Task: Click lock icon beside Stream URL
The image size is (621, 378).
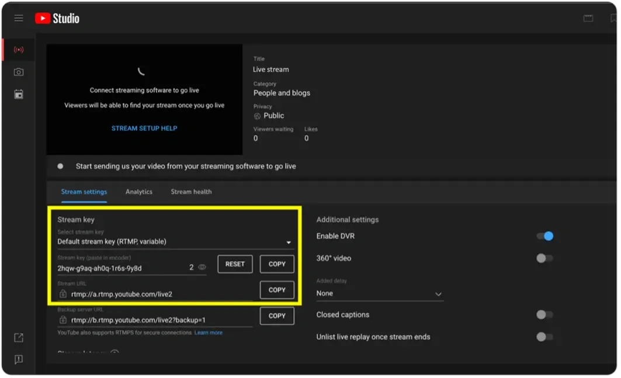Action: pos(63,294)
